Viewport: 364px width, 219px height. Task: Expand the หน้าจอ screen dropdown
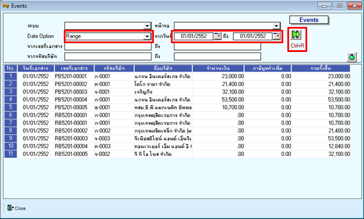coord(276,26)
